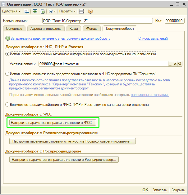Switch to the Фонды tab
The width and height of the screenshot is (188, 195).
coord(92,29)
